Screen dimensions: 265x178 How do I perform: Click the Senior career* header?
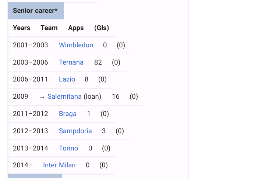(35, 11)
